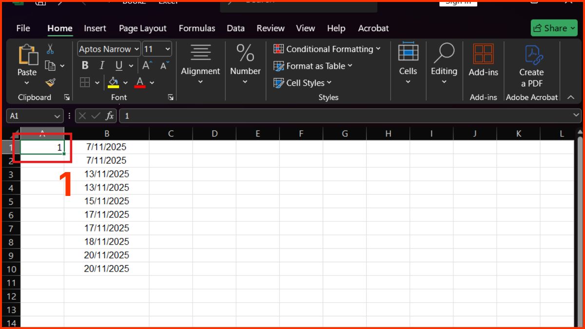
Task: Switch to the Formulas ribbon tab
Action: coord(197,28)
